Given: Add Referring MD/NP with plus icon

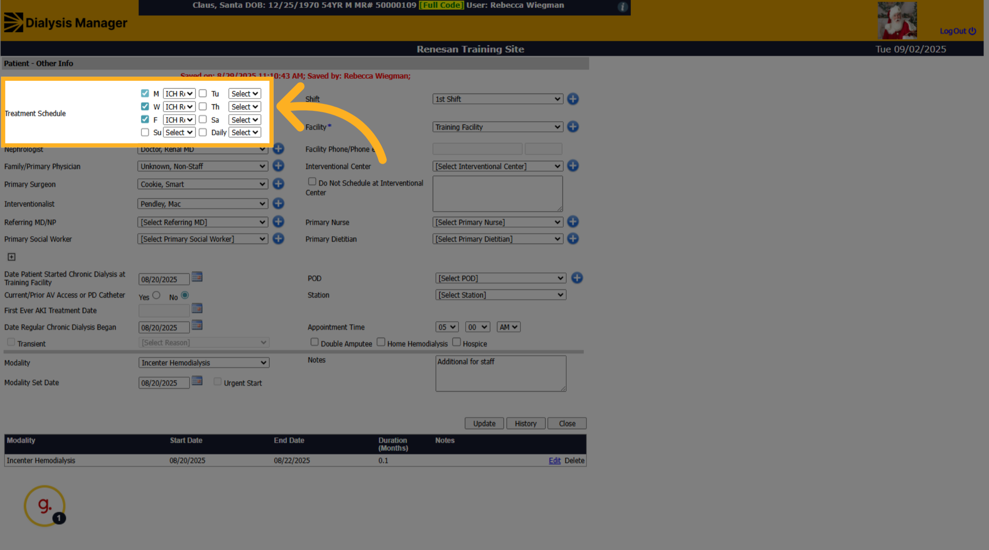Looking at the screenshot, I should tap(279, 222).
